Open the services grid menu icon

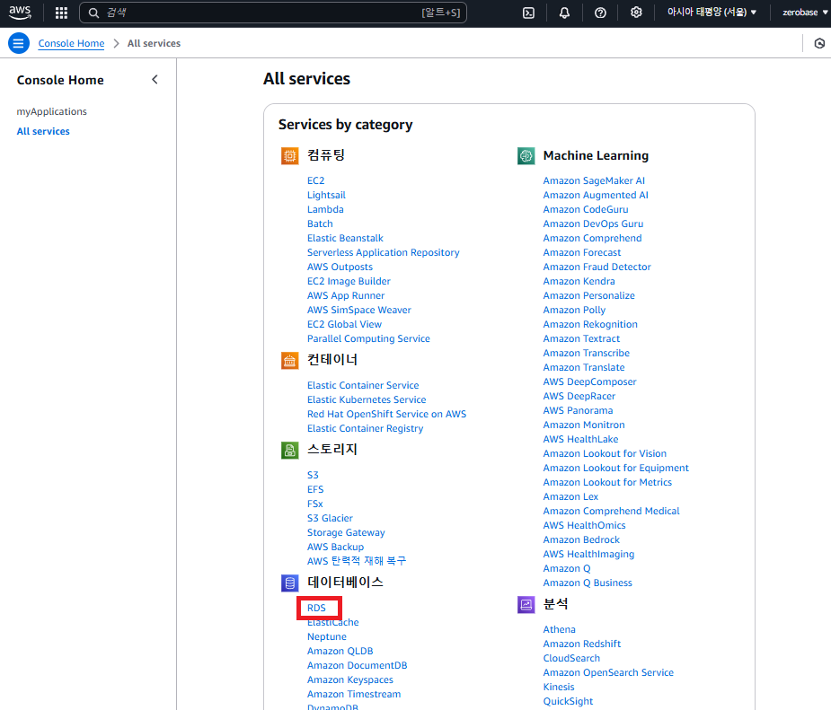pyautogui.click(x=61, y=13)
